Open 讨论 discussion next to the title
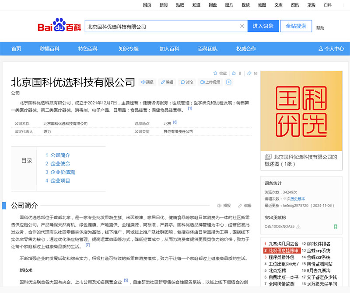This screenshot has height=293, width=350. point(186,82)
